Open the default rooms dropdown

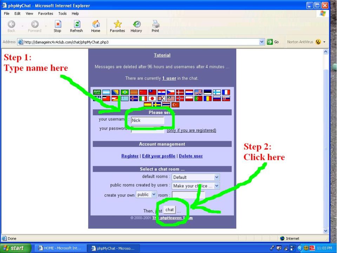point(196,177)
